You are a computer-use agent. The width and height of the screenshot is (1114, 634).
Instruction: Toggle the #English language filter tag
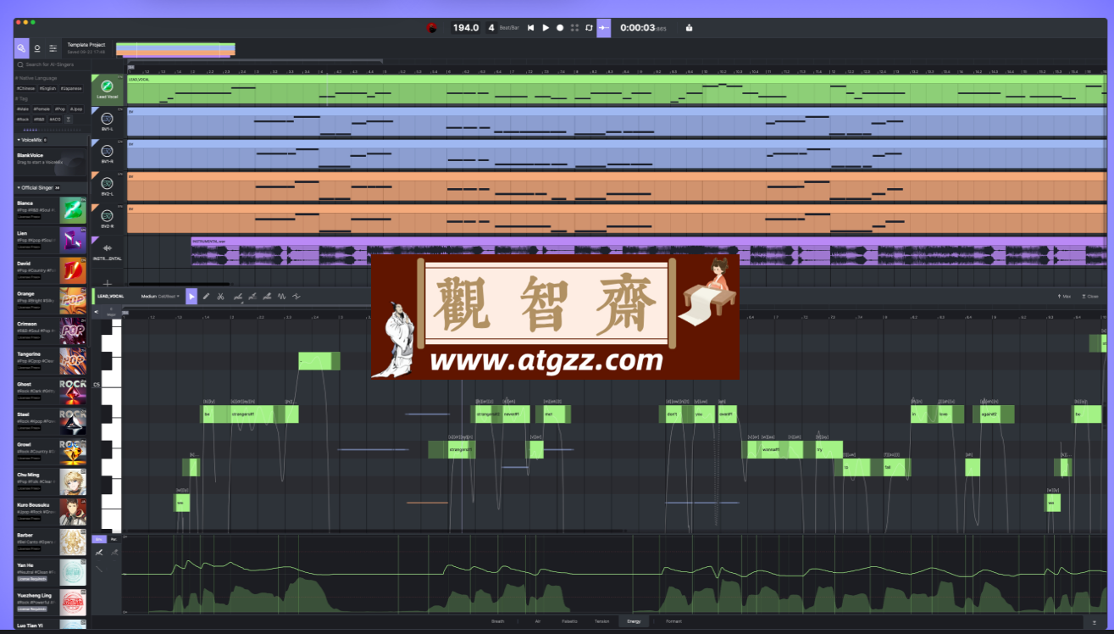click(47, 88)
